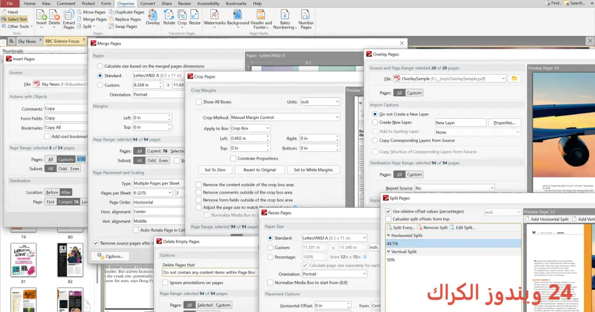595x312 pixels.
Task: Open Resize Pages Standard paper size dropdown
Action: coord(334,238)
